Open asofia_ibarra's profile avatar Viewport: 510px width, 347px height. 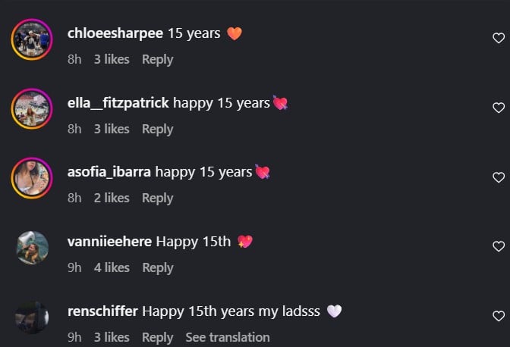point(32,178)
